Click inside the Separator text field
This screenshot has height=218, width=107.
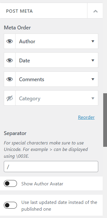[51, 167]
